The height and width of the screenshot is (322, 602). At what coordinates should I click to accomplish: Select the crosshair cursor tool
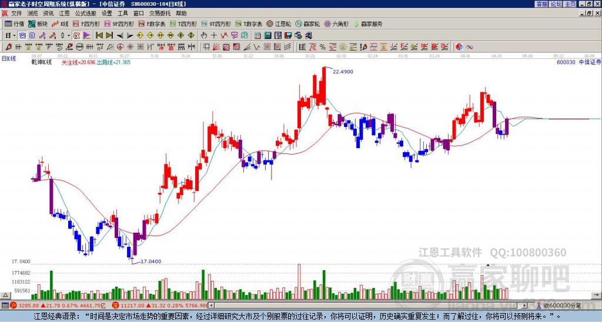point(214,36)
